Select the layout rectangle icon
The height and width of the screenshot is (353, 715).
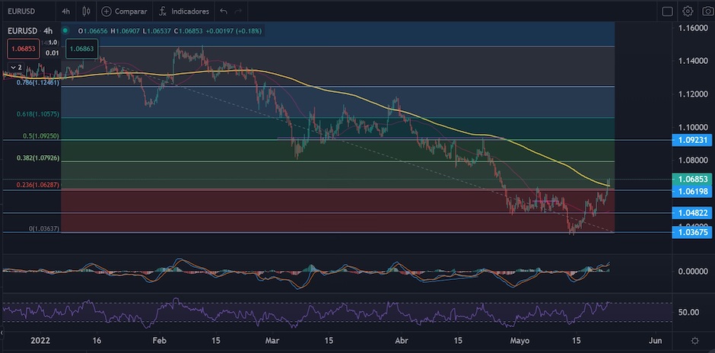point(667,11)
